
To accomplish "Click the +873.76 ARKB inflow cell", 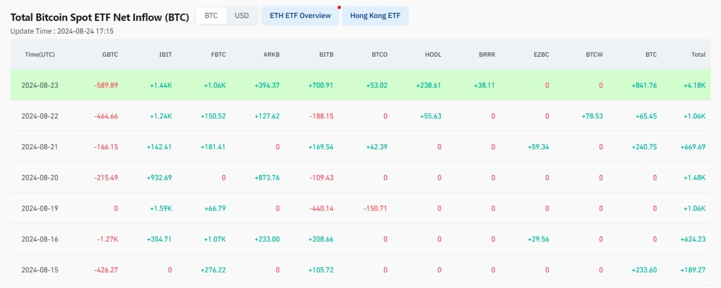I will click(x=267, y=177).
